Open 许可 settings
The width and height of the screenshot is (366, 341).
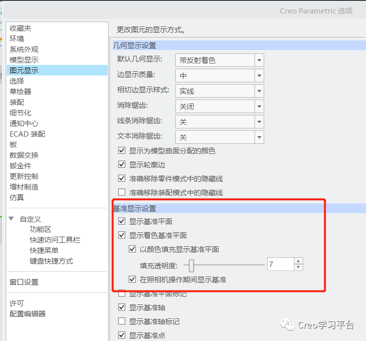point(17,303)
